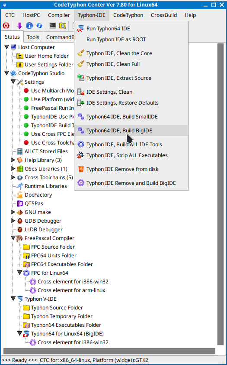Collapse the FreePascal Compiler tree node
This screenshot has width=227, height=365.
13,238
